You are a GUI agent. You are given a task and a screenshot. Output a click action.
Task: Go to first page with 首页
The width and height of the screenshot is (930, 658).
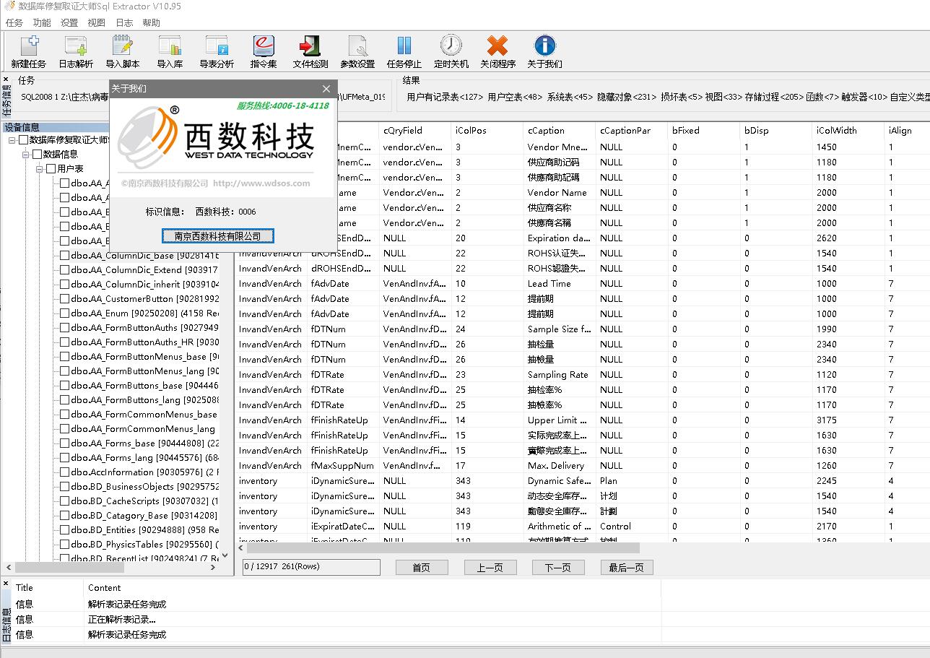pos(422,567)
